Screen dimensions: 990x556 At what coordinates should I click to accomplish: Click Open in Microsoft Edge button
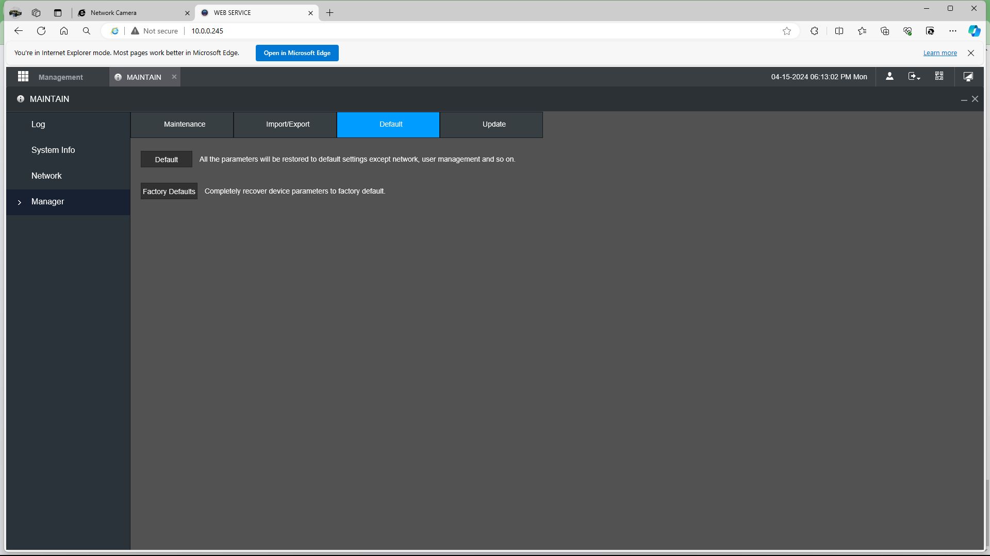point(297,53)
